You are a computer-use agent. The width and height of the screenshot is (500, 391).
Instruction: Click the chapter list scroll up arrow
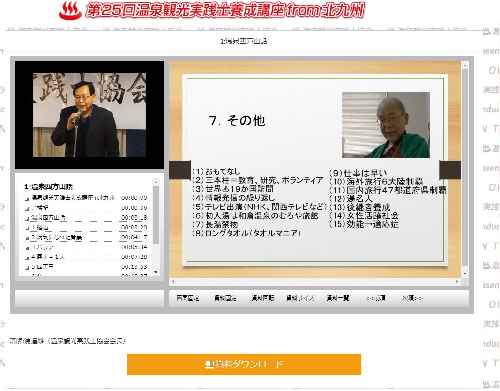coord(156,182)
